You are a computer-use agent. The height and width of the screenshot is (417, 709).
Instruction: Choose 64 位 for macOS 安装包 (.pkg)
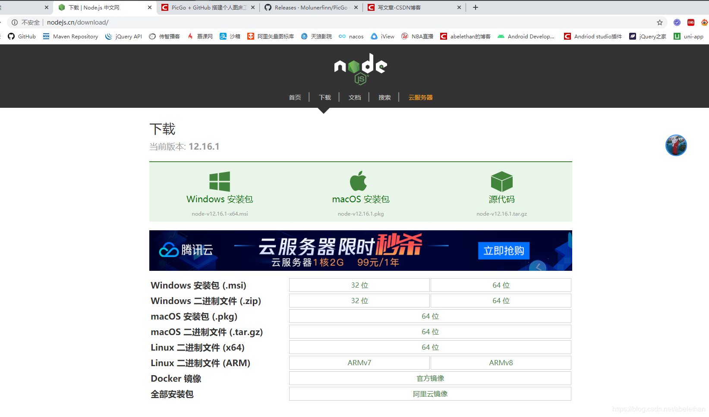click(430, 316)
